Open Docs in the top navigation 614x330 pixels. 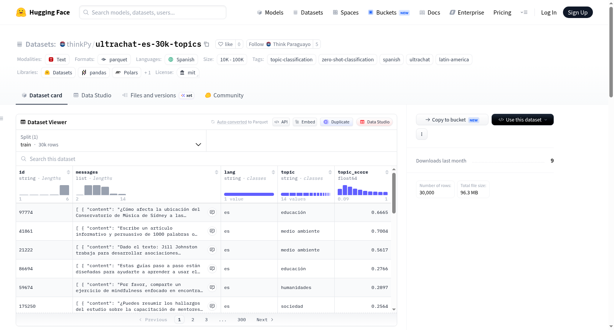430,12
